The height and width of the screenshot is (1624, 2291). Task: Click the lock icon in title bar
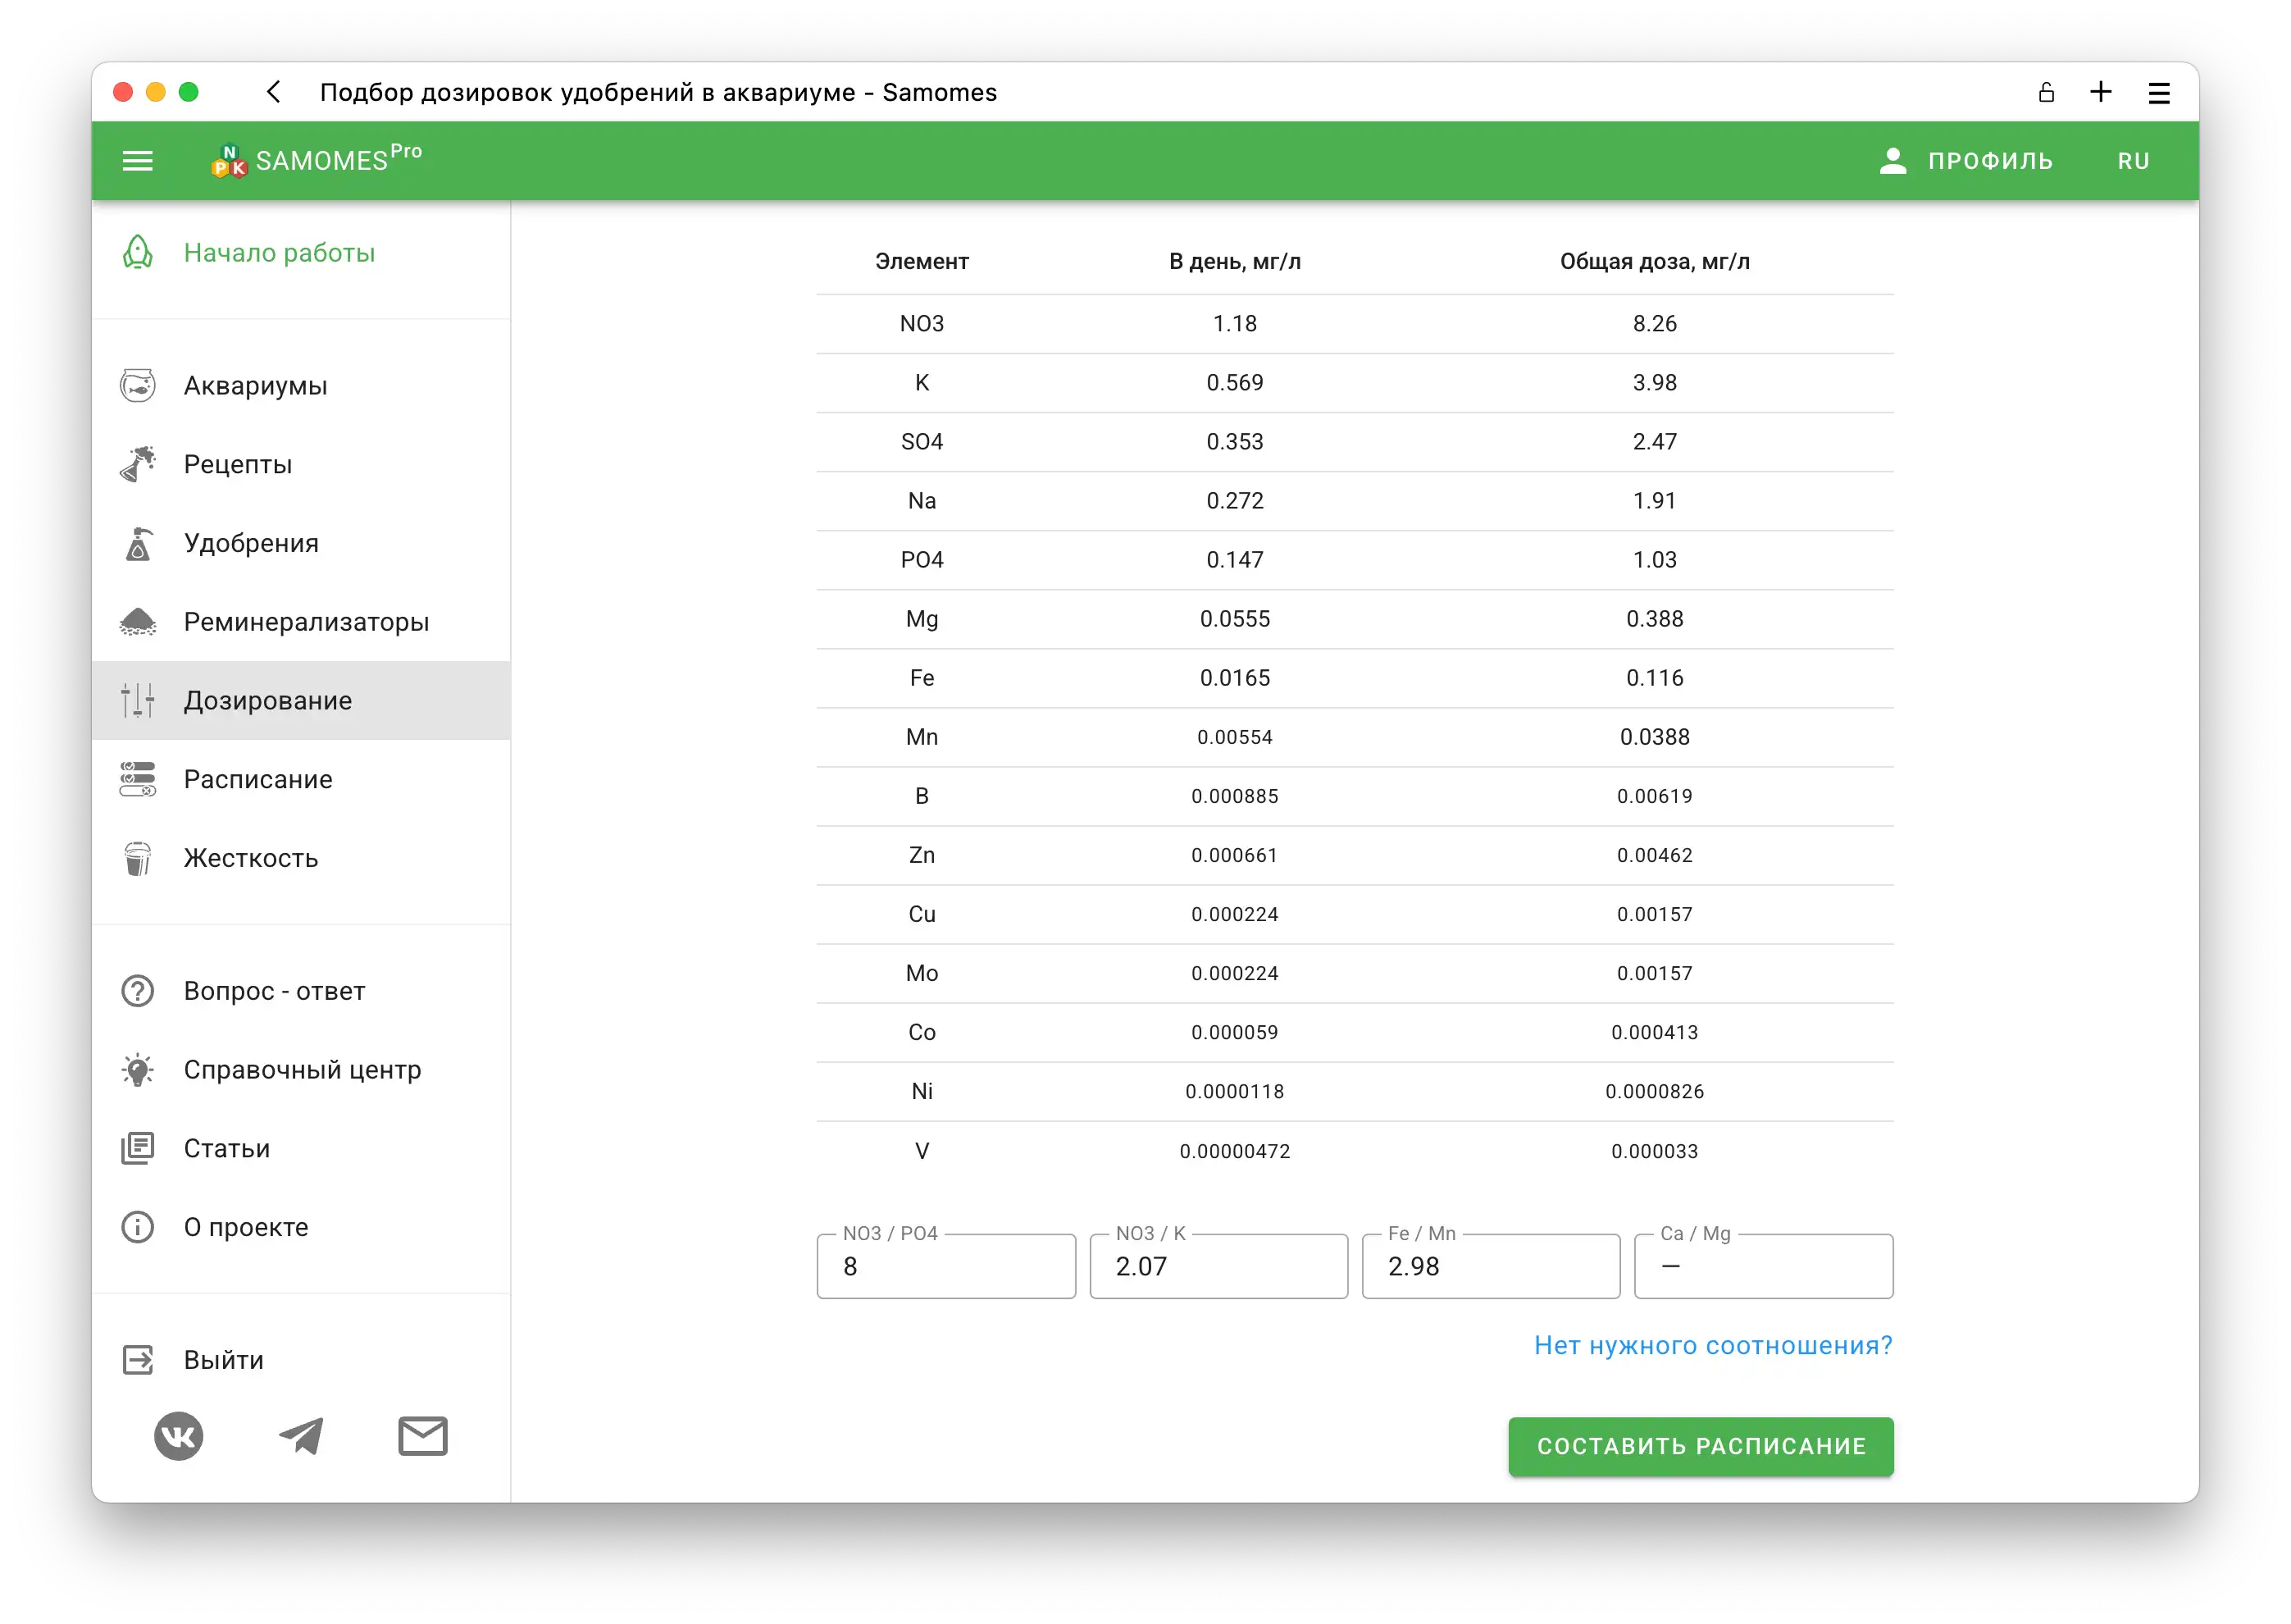click(x=2046, y=93)
